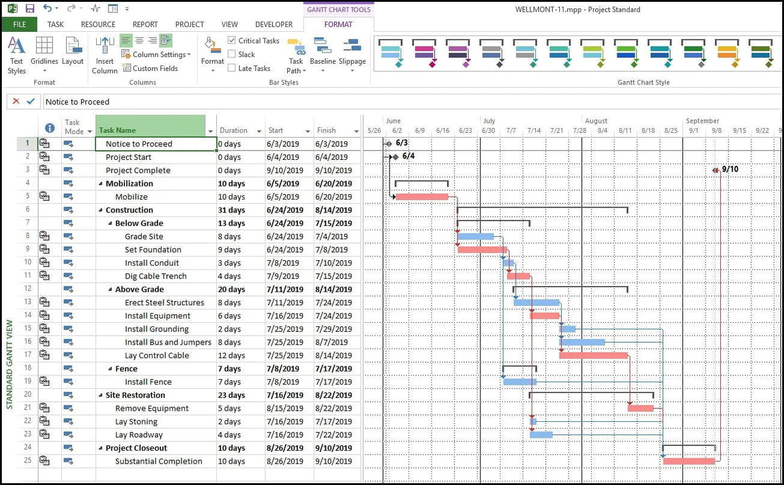This screenshot has height=485, width=784.
Task: Confirm entry with the green checkmark
Action: pyautogui.click(x=31, y=101)
